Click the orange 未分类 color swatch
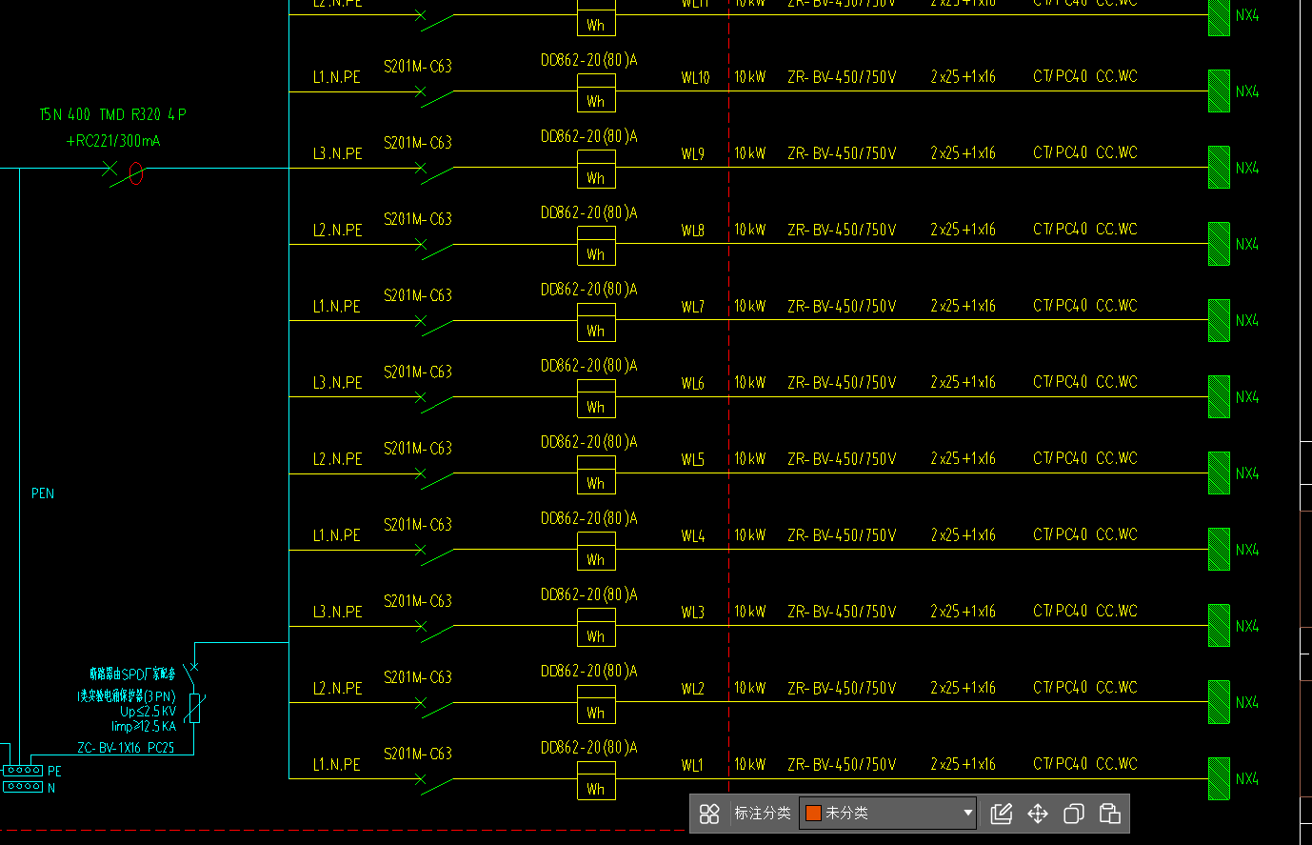This screenshot has height=845, width=1312. (x=813, y=814)
